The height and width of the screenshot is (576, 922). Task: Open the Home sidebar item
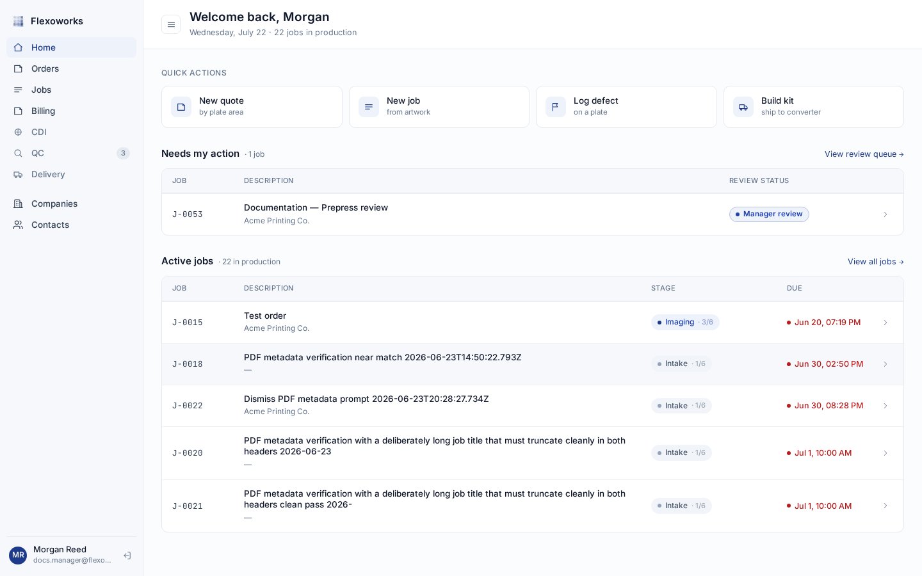pos(71,47)
